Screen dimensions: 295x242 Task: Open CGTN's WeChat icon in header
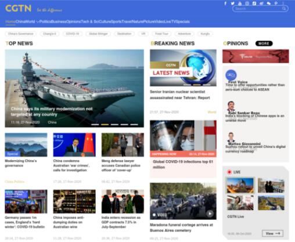coord(269,3)
